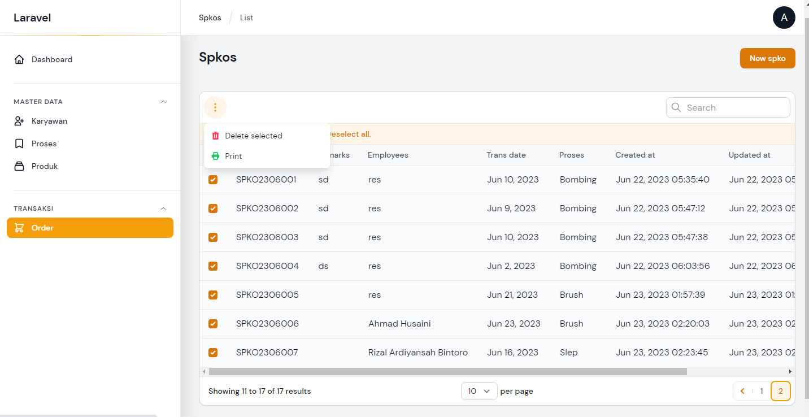Click the Order shopping cart icon
This screenshot has width=809, height=417.
click(x=19, y=228)
